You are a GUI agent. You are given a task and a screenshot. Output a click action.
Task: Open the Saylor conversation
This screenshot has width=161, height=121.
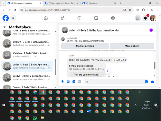click(27, 86)
